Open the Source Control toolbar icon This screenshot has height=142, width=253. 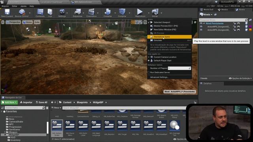(x=22, y=13)
